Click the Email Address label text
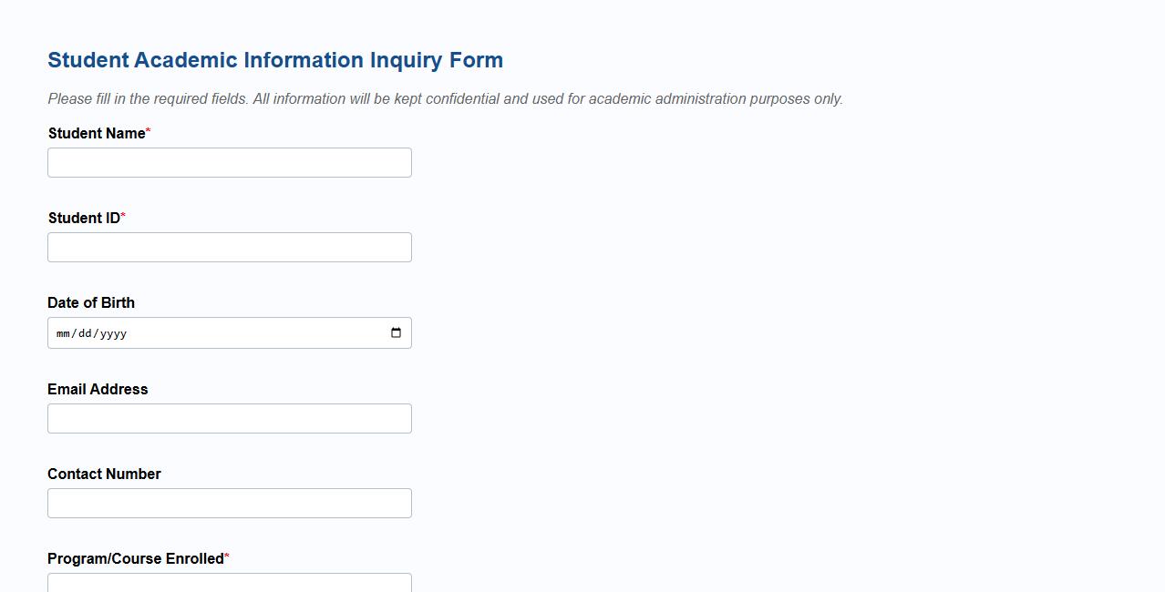 point(98,389)
